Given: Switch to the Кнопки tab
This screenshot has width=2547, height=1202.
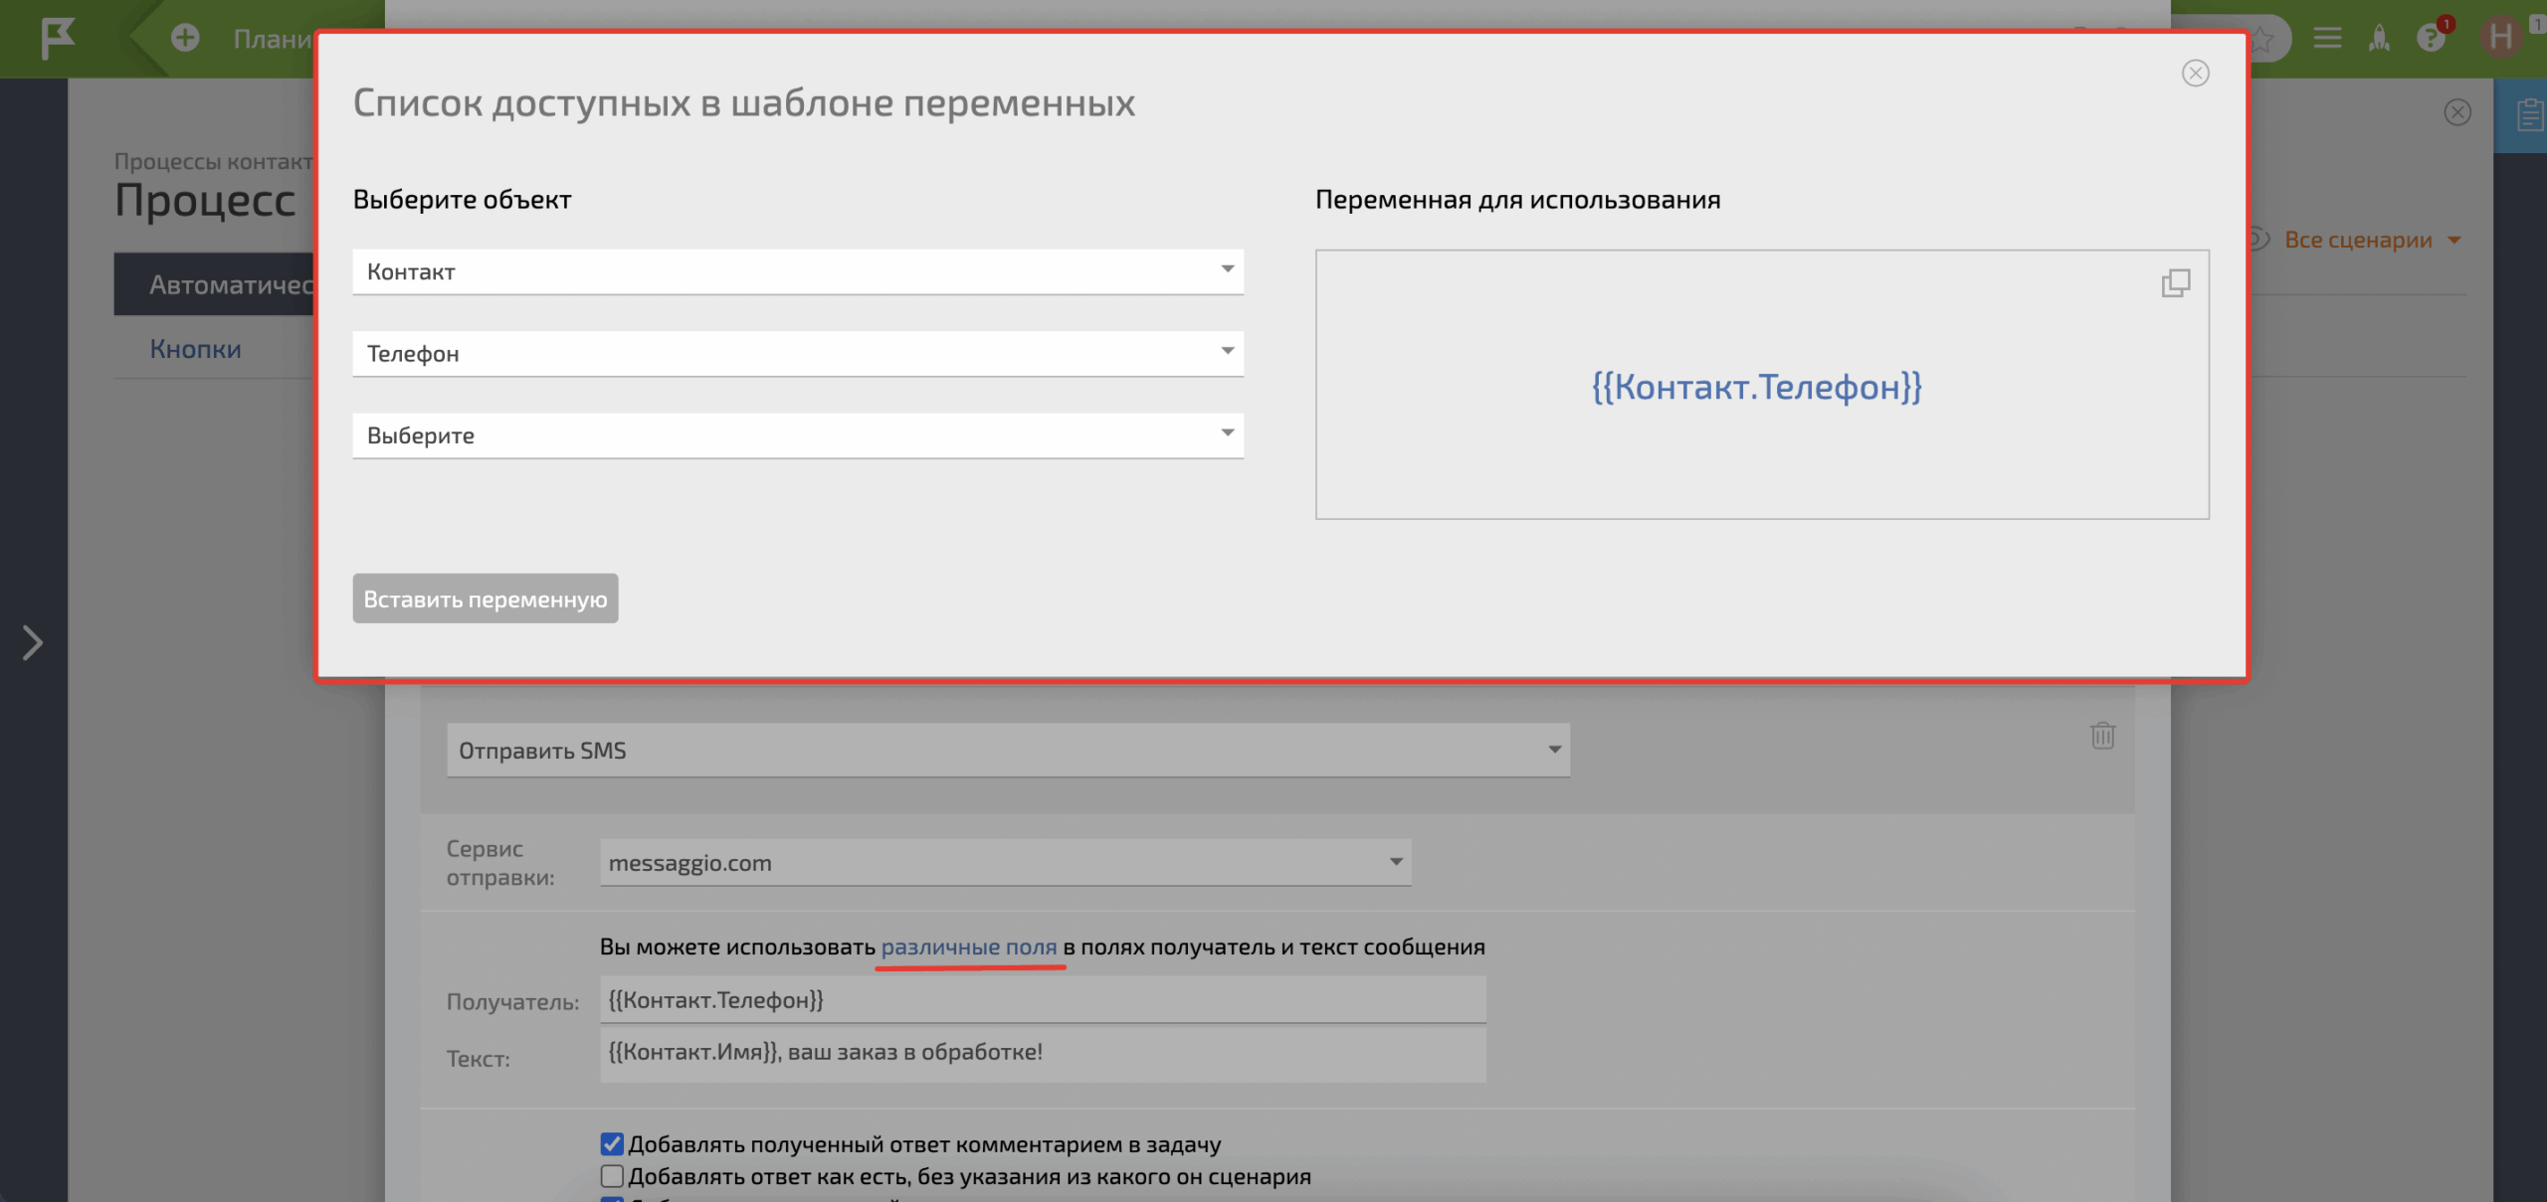Looking at the screenshot, I should (196, 349).
